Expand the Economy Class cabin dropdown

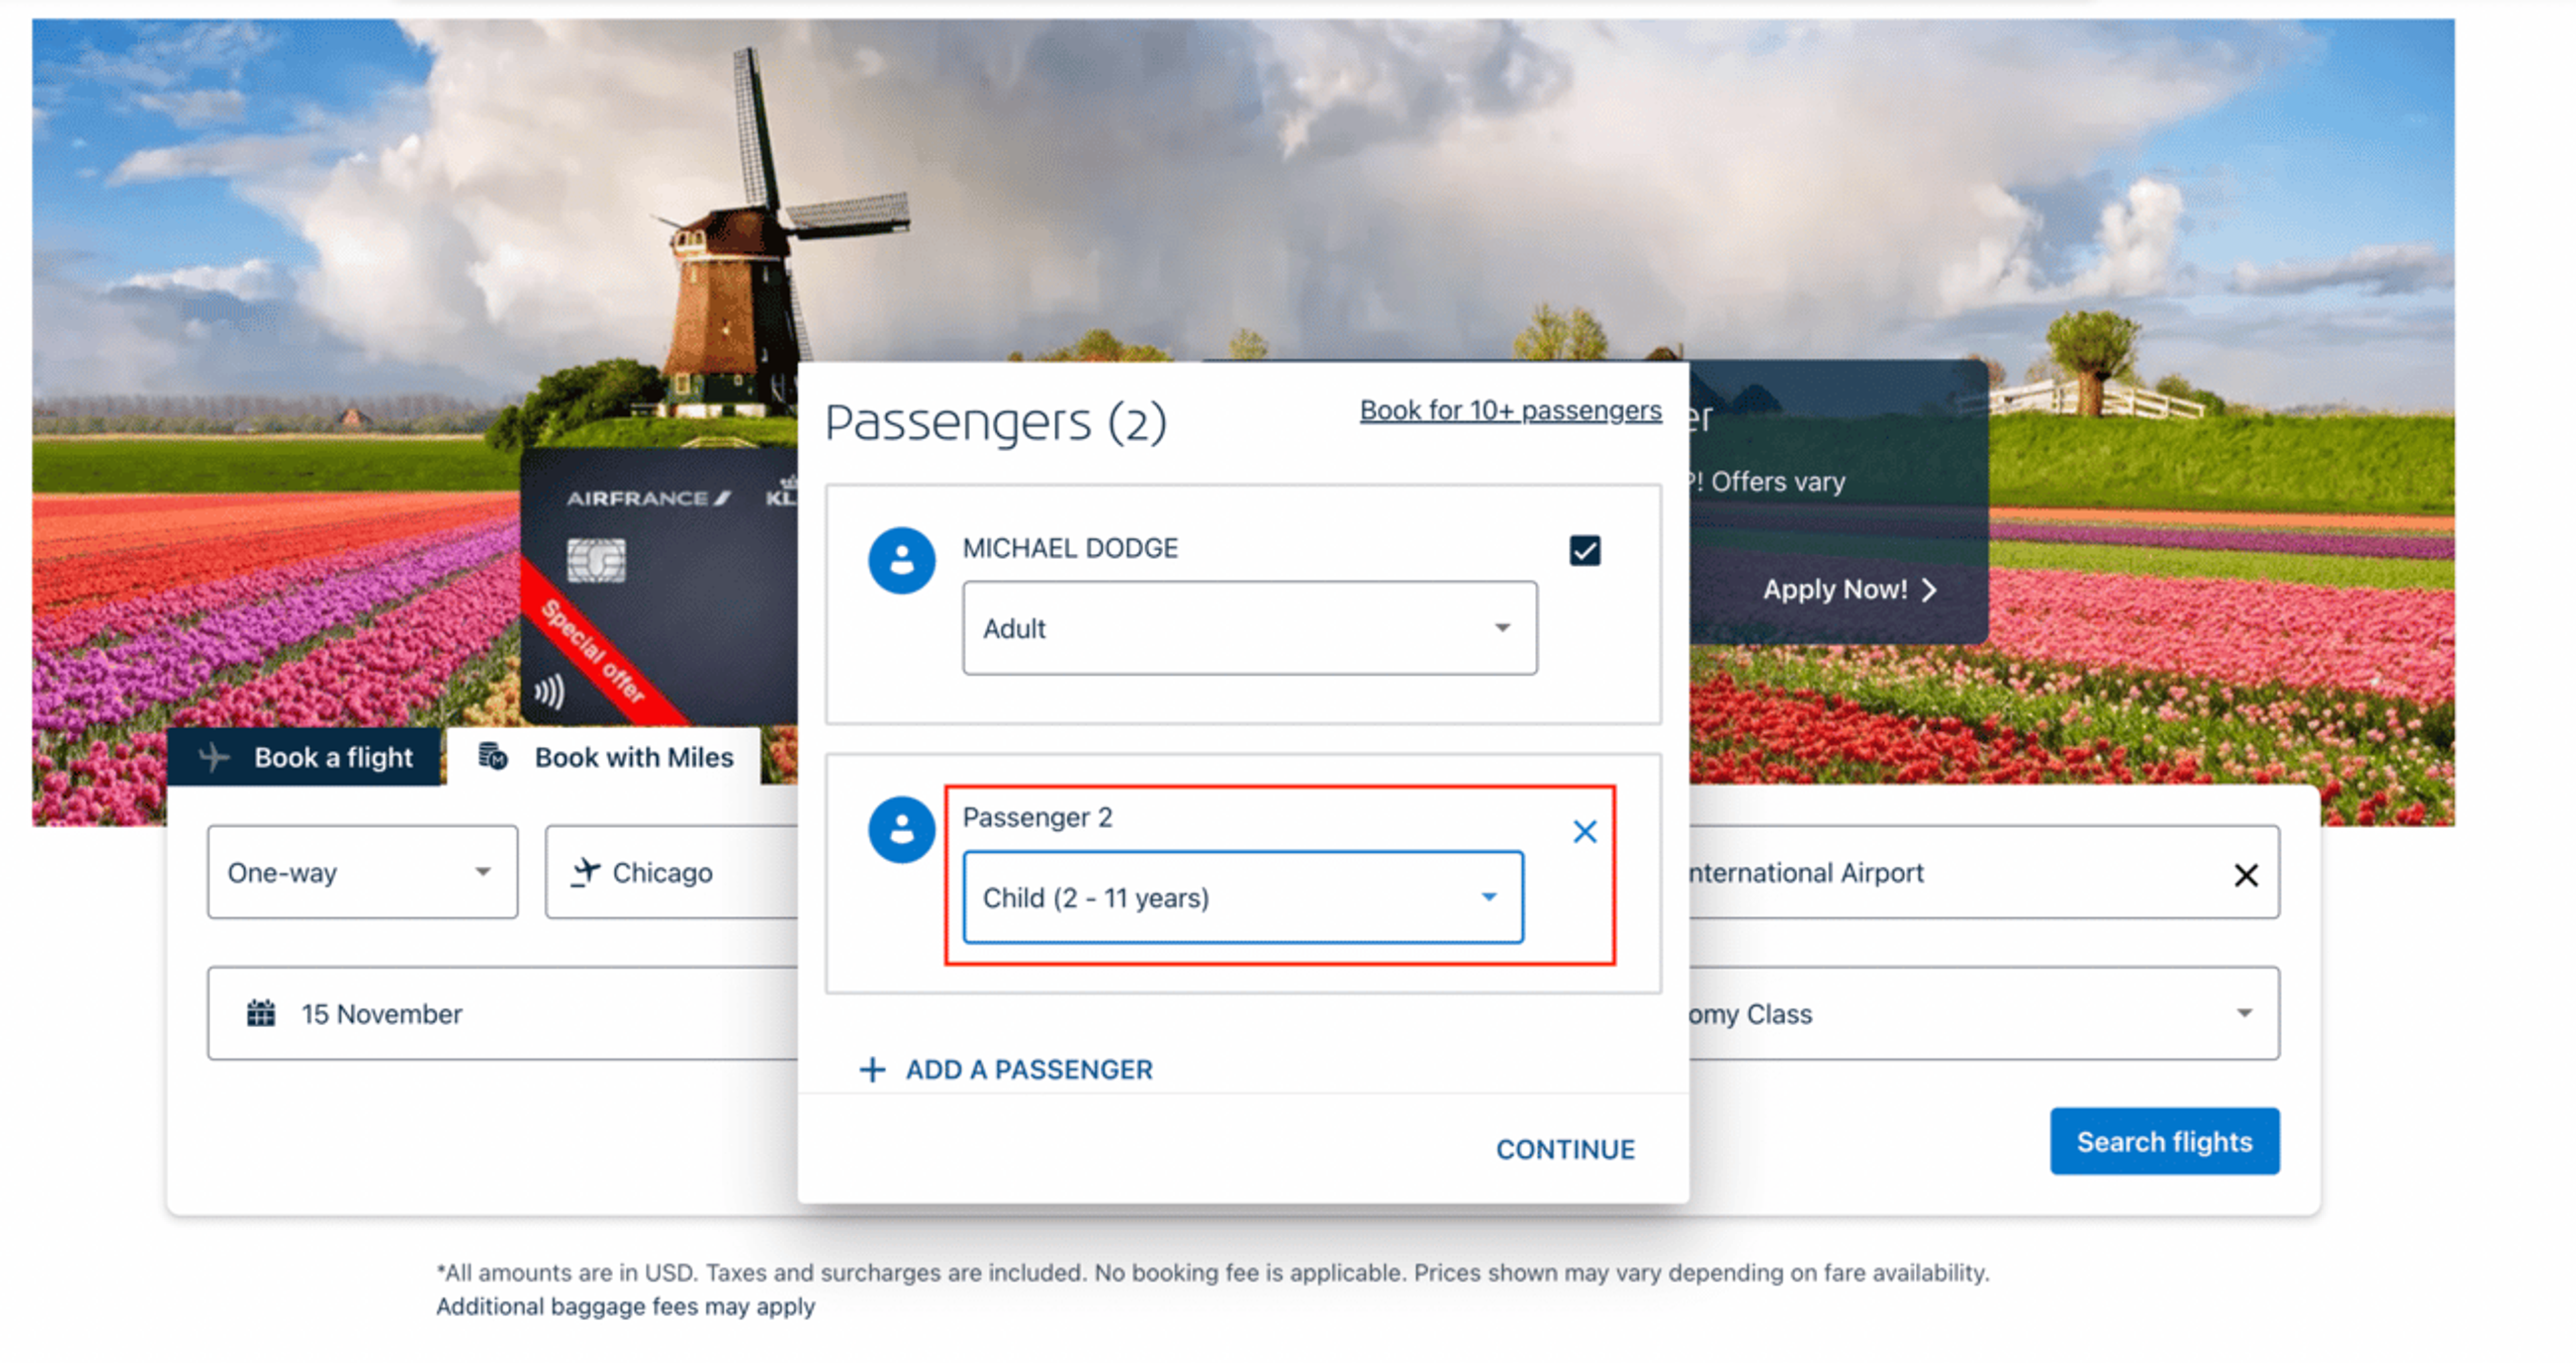(1984, 1013)
